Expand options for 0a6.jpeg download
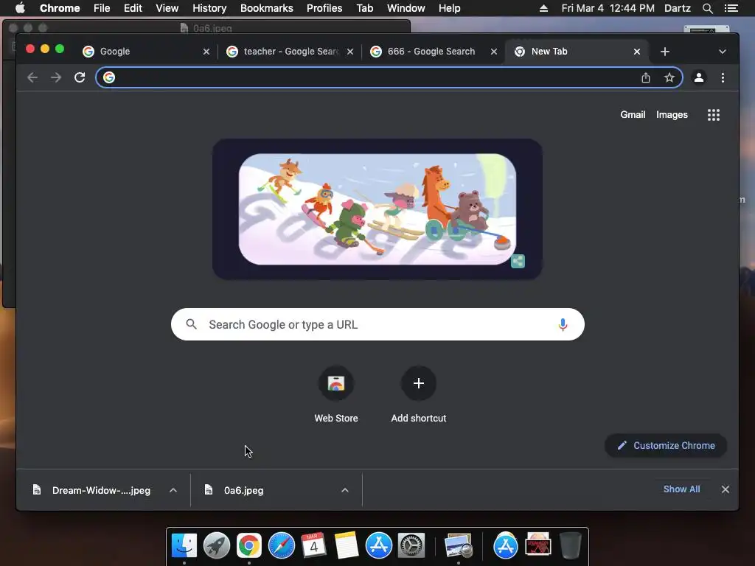Screen dimensions: 755x566 (345, 490)
